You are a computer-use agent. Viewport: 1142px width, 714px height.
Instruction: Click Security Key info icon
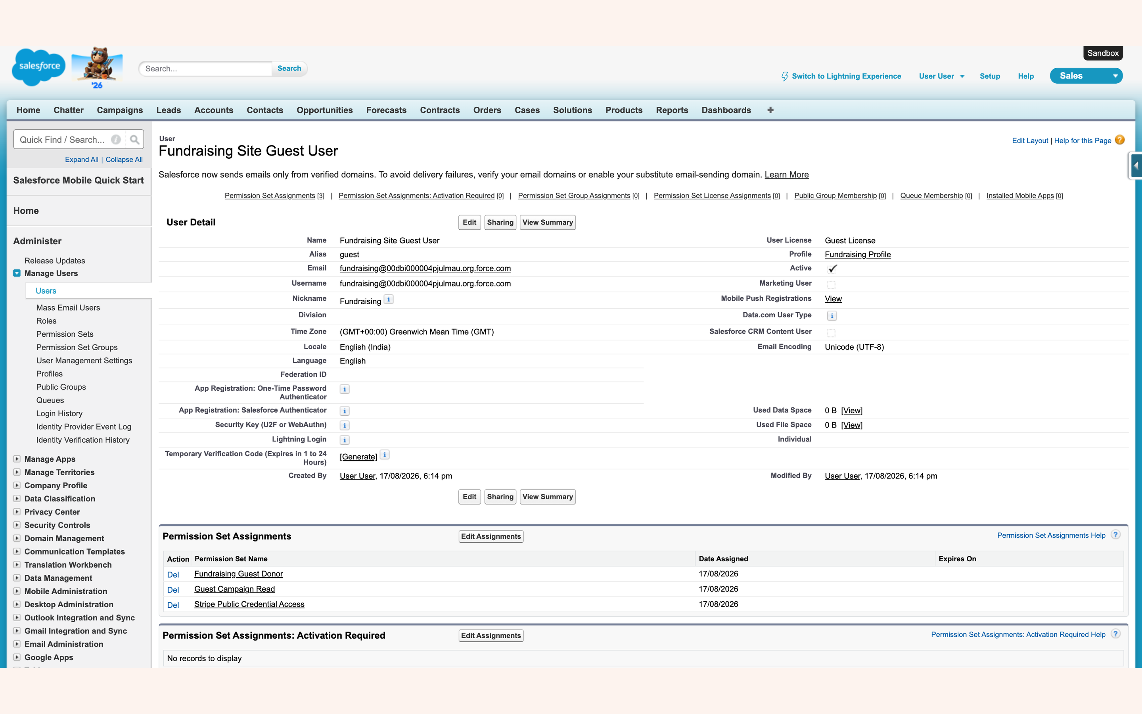coord(345,426)
